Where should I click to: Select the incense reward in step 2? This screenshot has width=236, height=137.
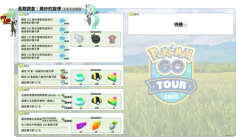tap(80, 77)
